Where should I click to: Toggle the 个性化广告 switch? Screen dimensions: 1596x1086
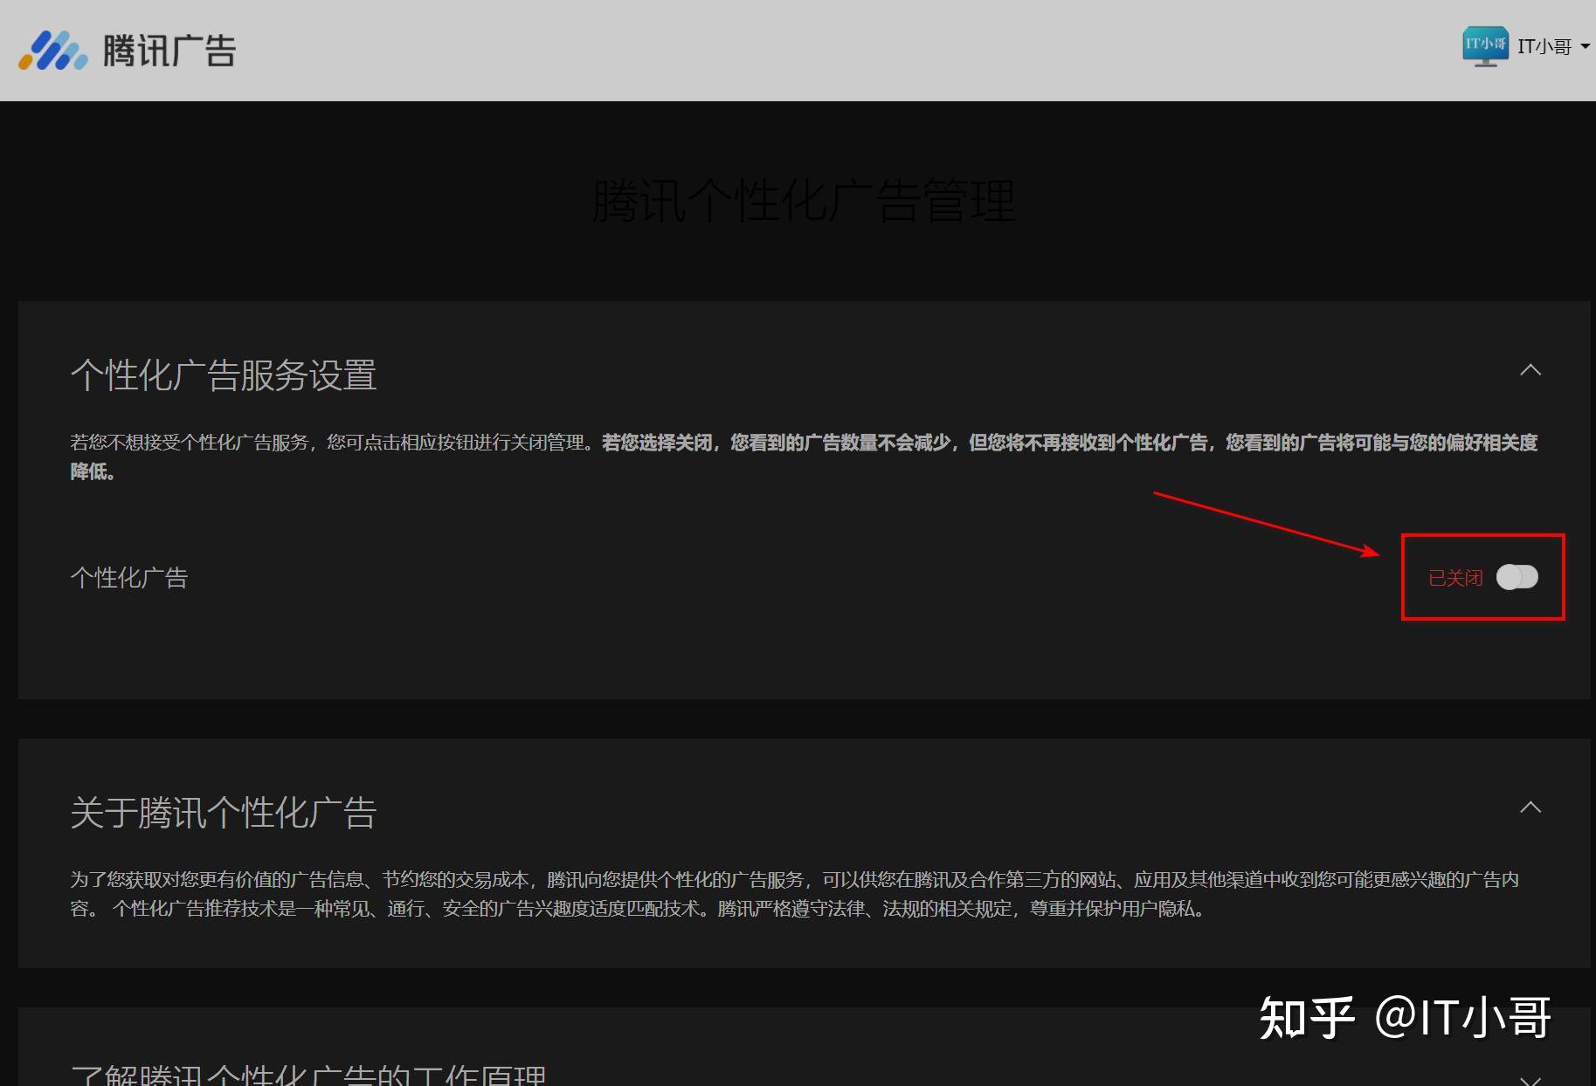(x=1517, y=577)
